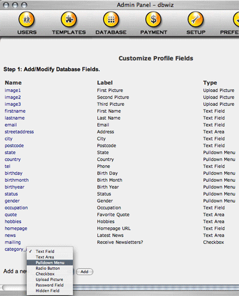
Task: Pick Checkbox from the type menu
Action: (x=50, y=274)
